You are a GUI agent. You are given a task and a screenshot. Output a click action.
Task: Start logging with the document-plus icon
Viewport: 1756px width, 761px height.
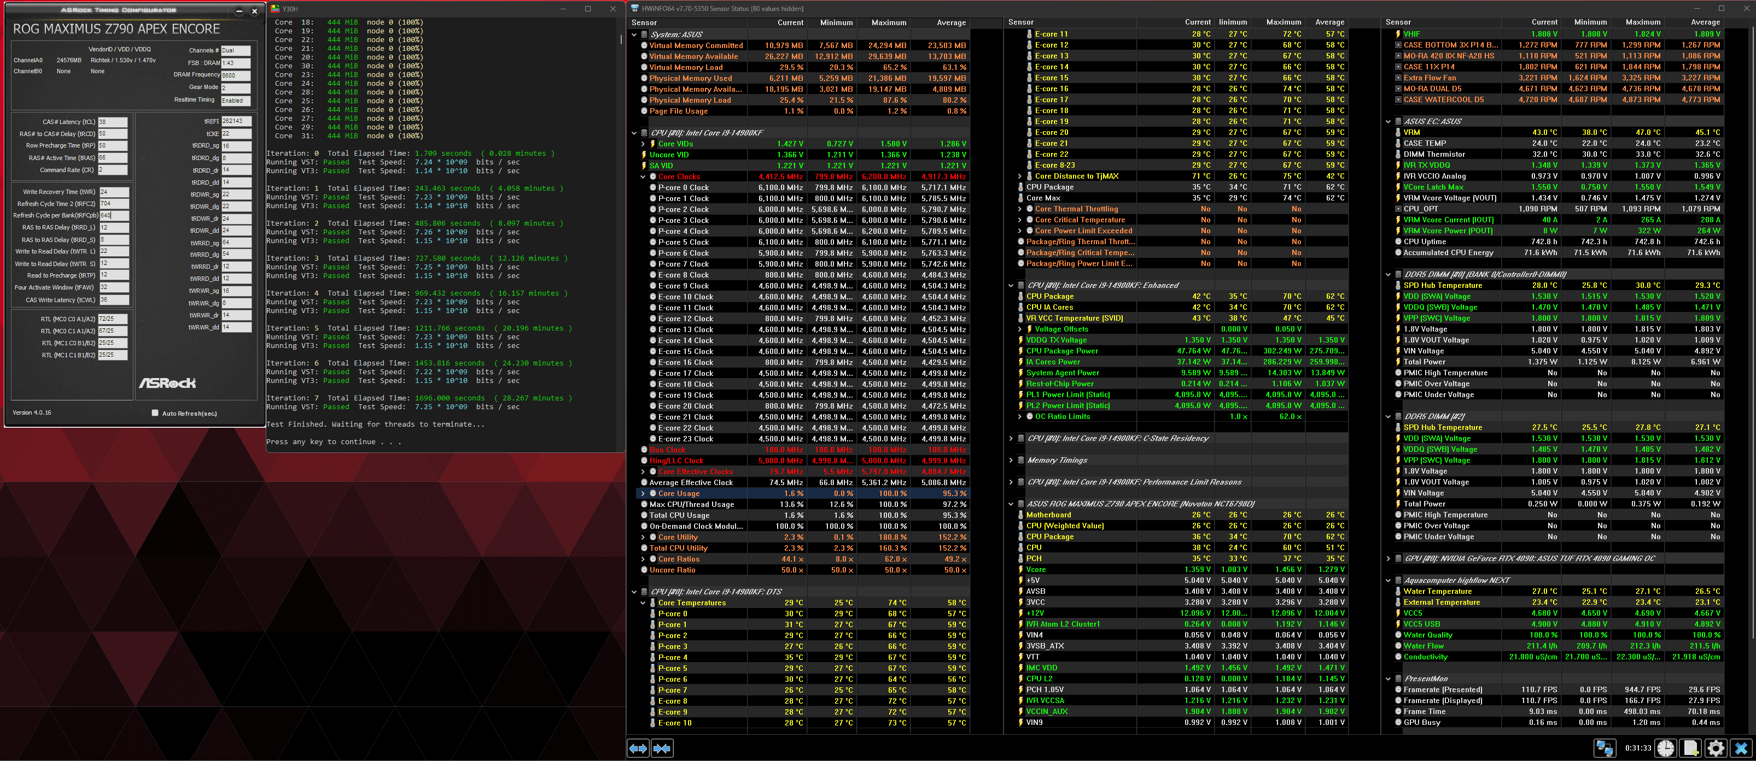[x=1690, y=748]
